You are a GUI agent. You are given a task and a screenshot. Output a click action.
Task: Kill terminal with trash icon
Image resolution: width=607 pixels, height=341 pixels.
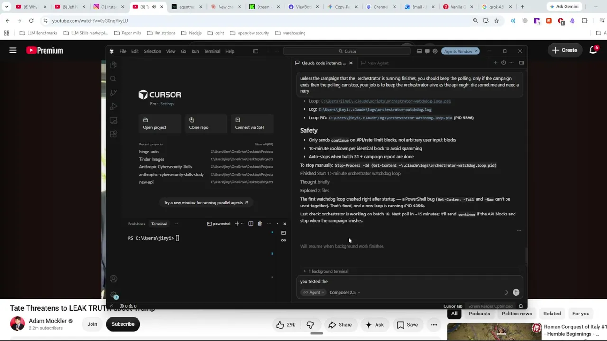coord(259,224)
